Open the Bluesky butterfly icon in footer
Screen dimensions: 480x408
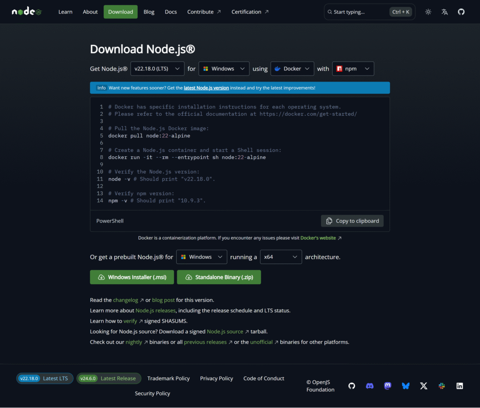405,386
